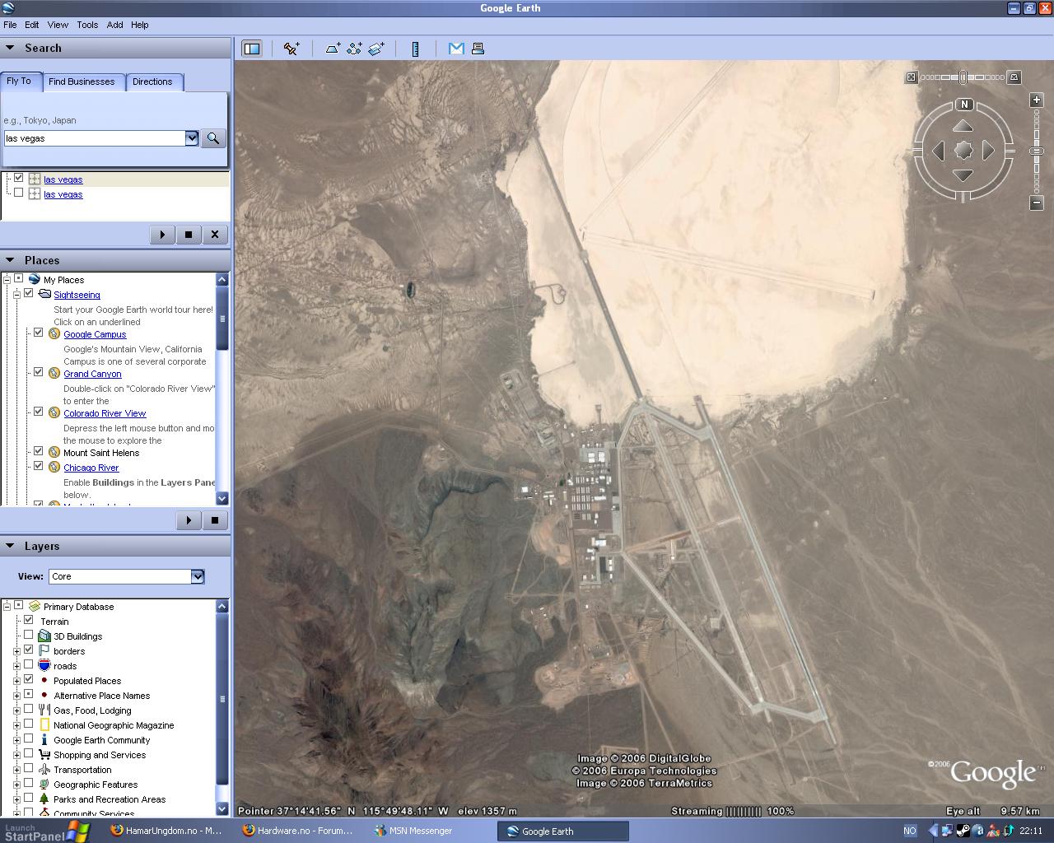Image resolution: width=1054 pixels, height=843 pixels.
Task: Enable the 3D Buildings layer checkbox
Action: (29, 636)
